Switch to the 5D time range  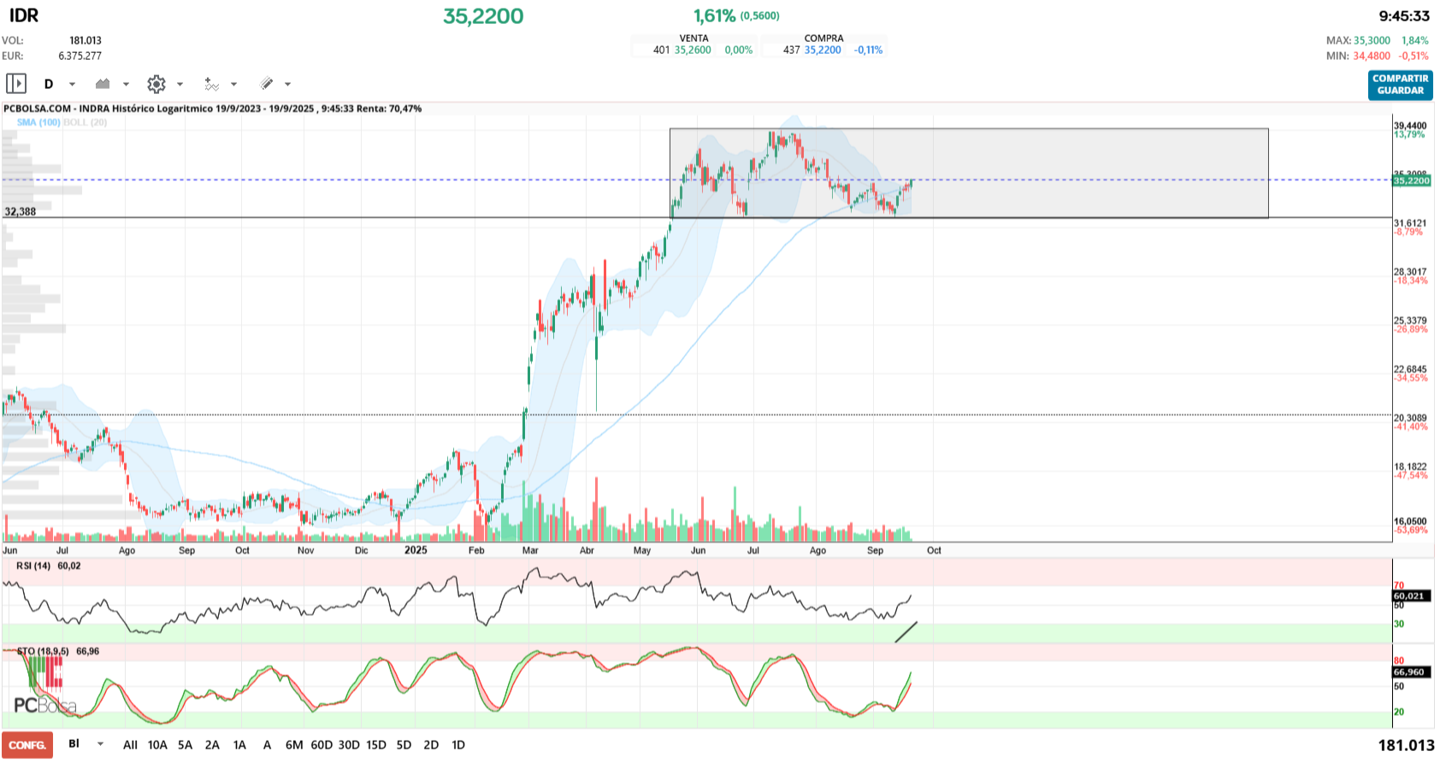click(404, 745)
